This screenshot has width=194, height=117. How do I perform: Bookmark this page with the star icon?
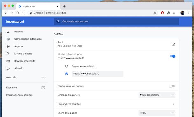click(x=155, y=13)
